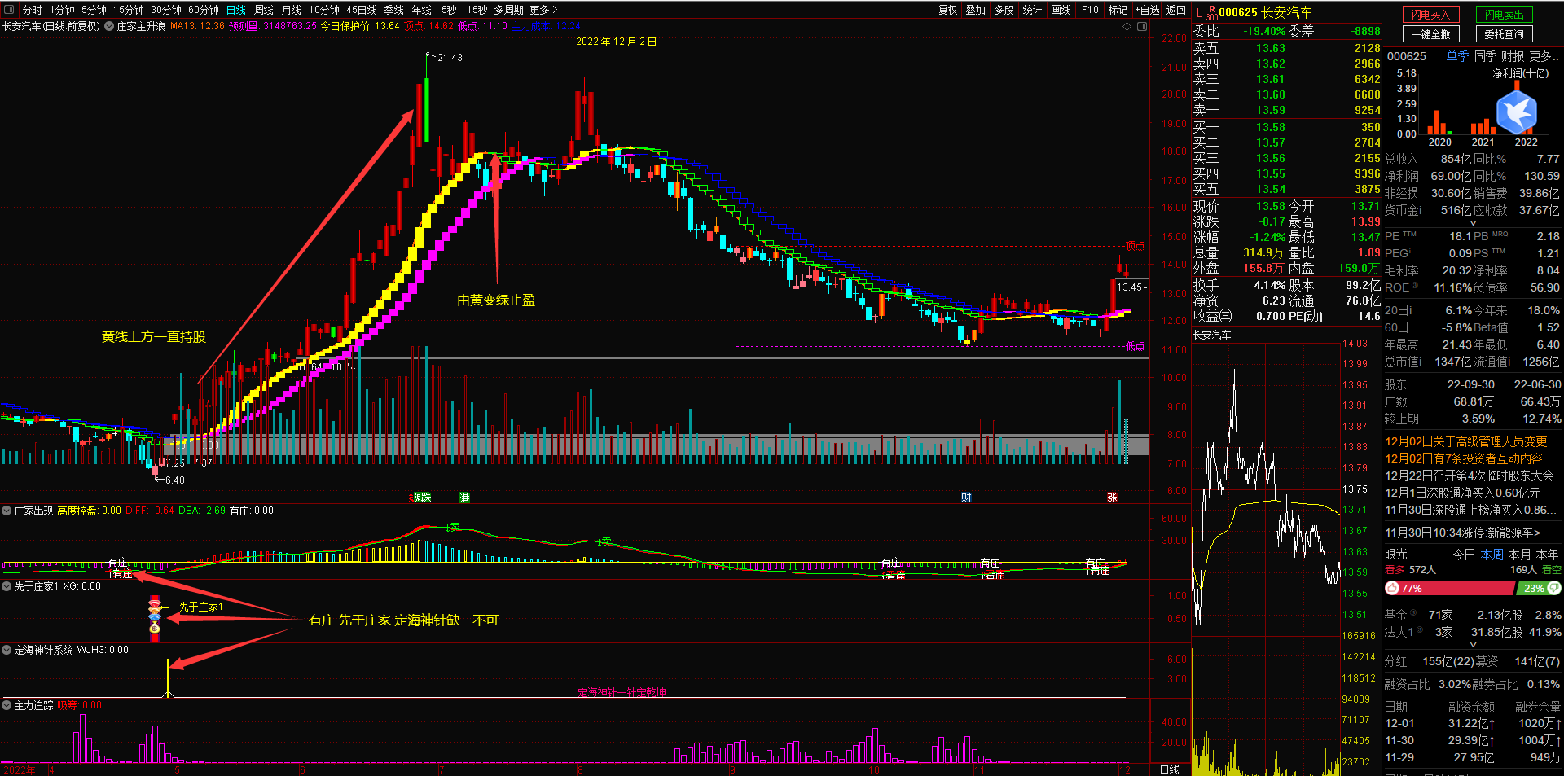Select 单季 financial view
This screenshot has width=1564, height=776.
1458,56
